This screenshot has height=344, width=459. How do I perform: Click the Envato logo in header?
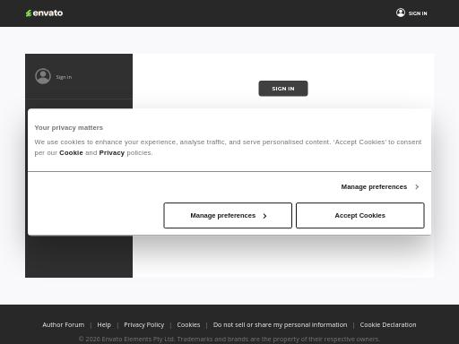44,13
